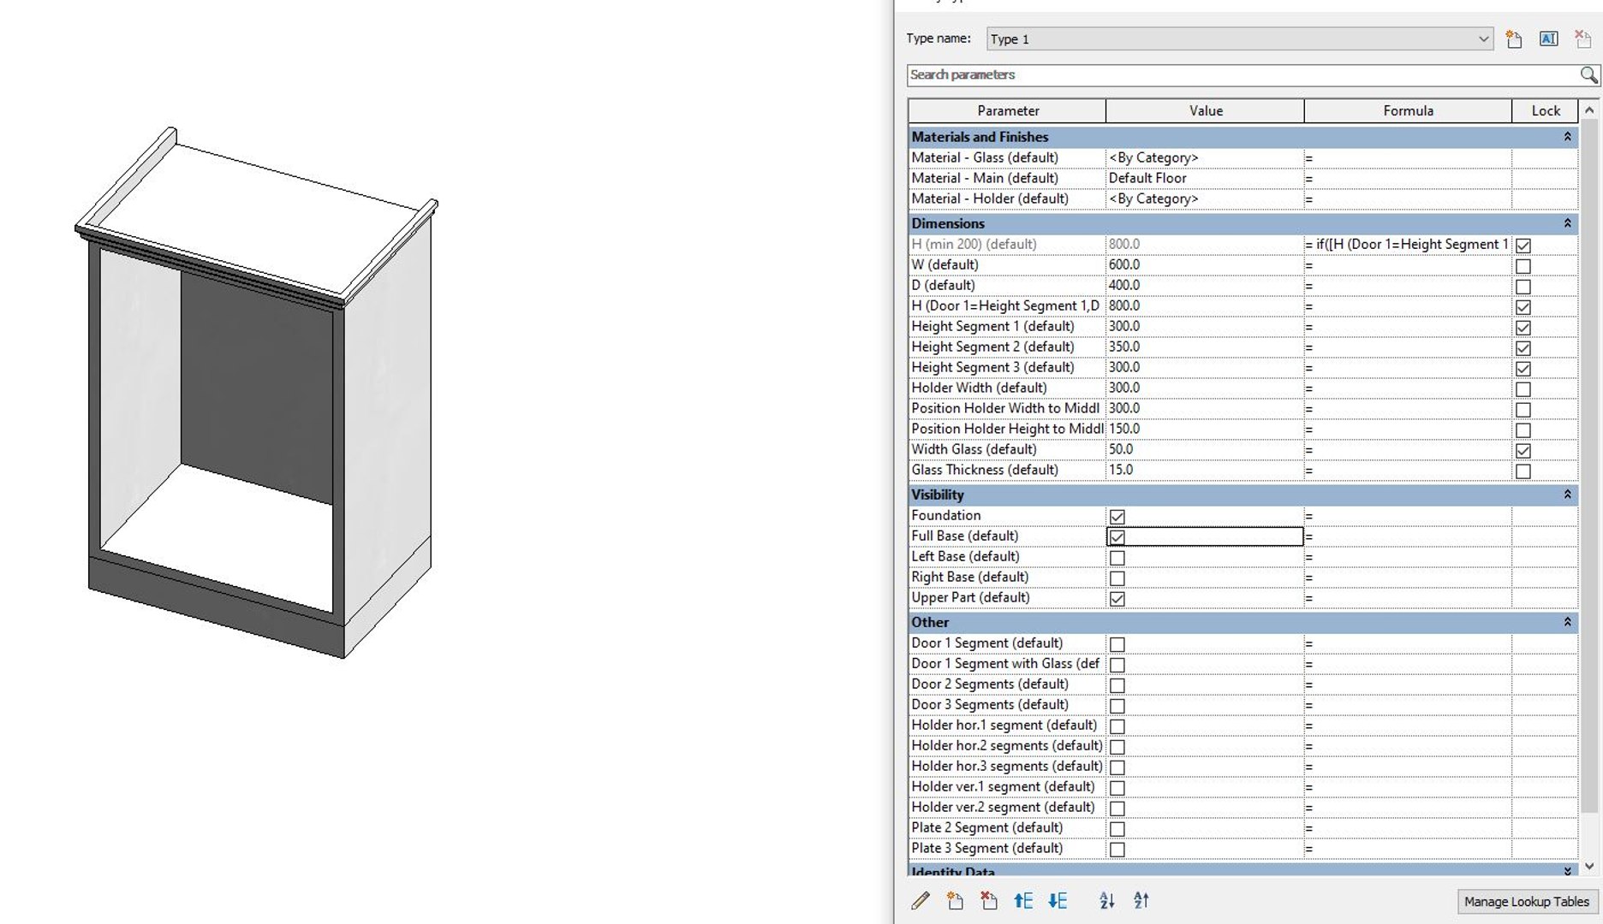1603x924 pixels.
Task: Click the Lock column header
Action: coord(1545,110)
